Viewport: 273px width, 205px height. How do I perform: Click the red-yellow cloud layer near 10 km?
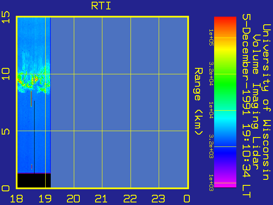[x=34, y=81]
